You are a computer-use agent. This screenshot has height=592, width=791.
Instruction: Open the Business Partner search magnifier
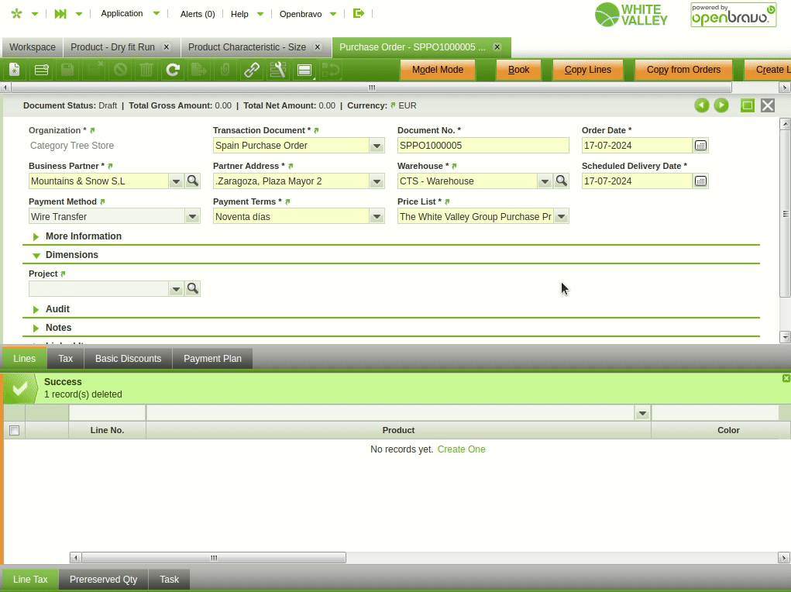pos(193,181)
